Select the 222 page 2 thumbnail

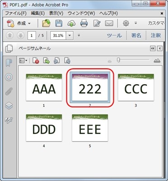click(90, 87)
